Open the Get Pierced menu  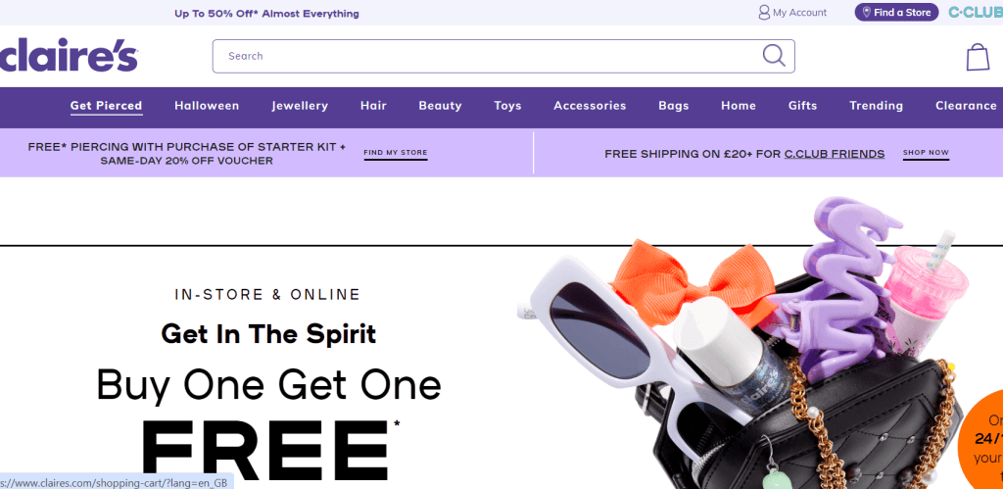[x=106, y=106]
